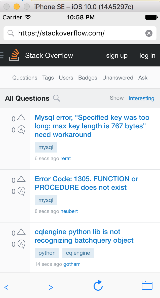Click the 8 secs ago timestamp
160x298 pixels.
click(x=47, y=211)
